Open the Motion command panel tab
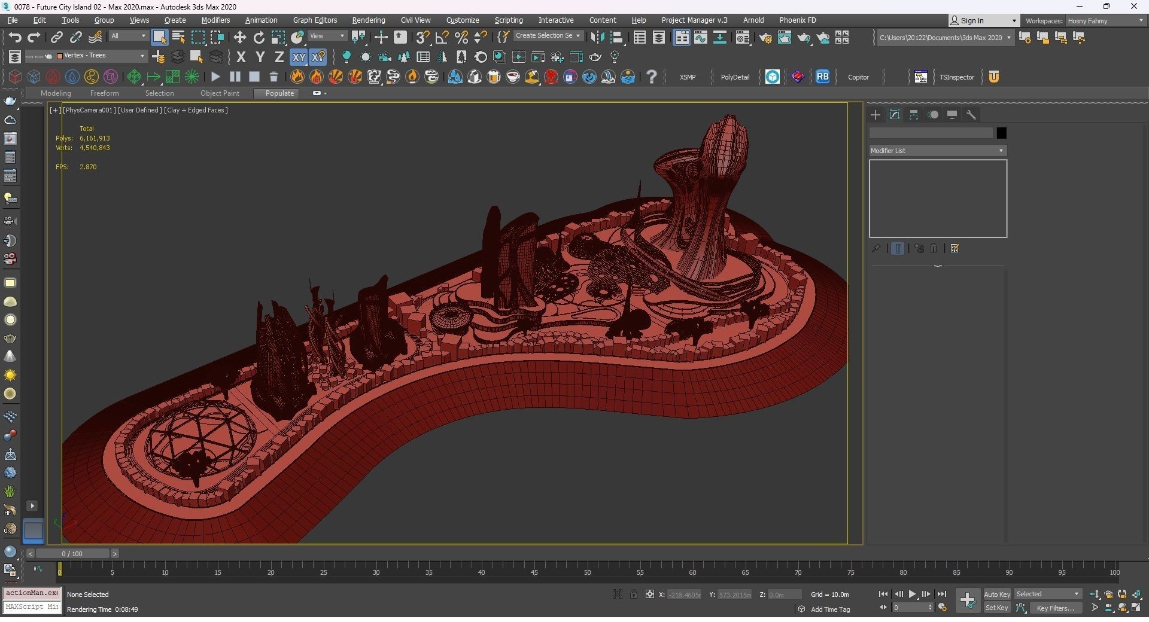The height and width of the screenshot is (622, 1149). [x=933, y=115]
